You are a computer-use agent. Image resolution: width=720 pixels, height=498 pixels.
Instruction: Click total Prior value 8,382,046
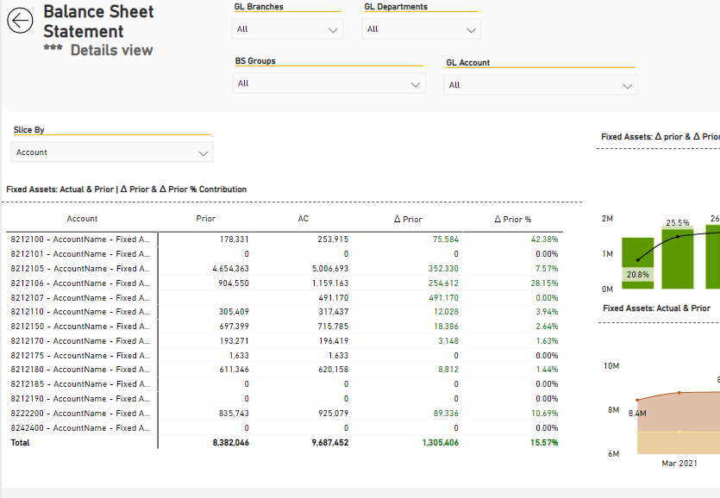[x=231, y=443]
